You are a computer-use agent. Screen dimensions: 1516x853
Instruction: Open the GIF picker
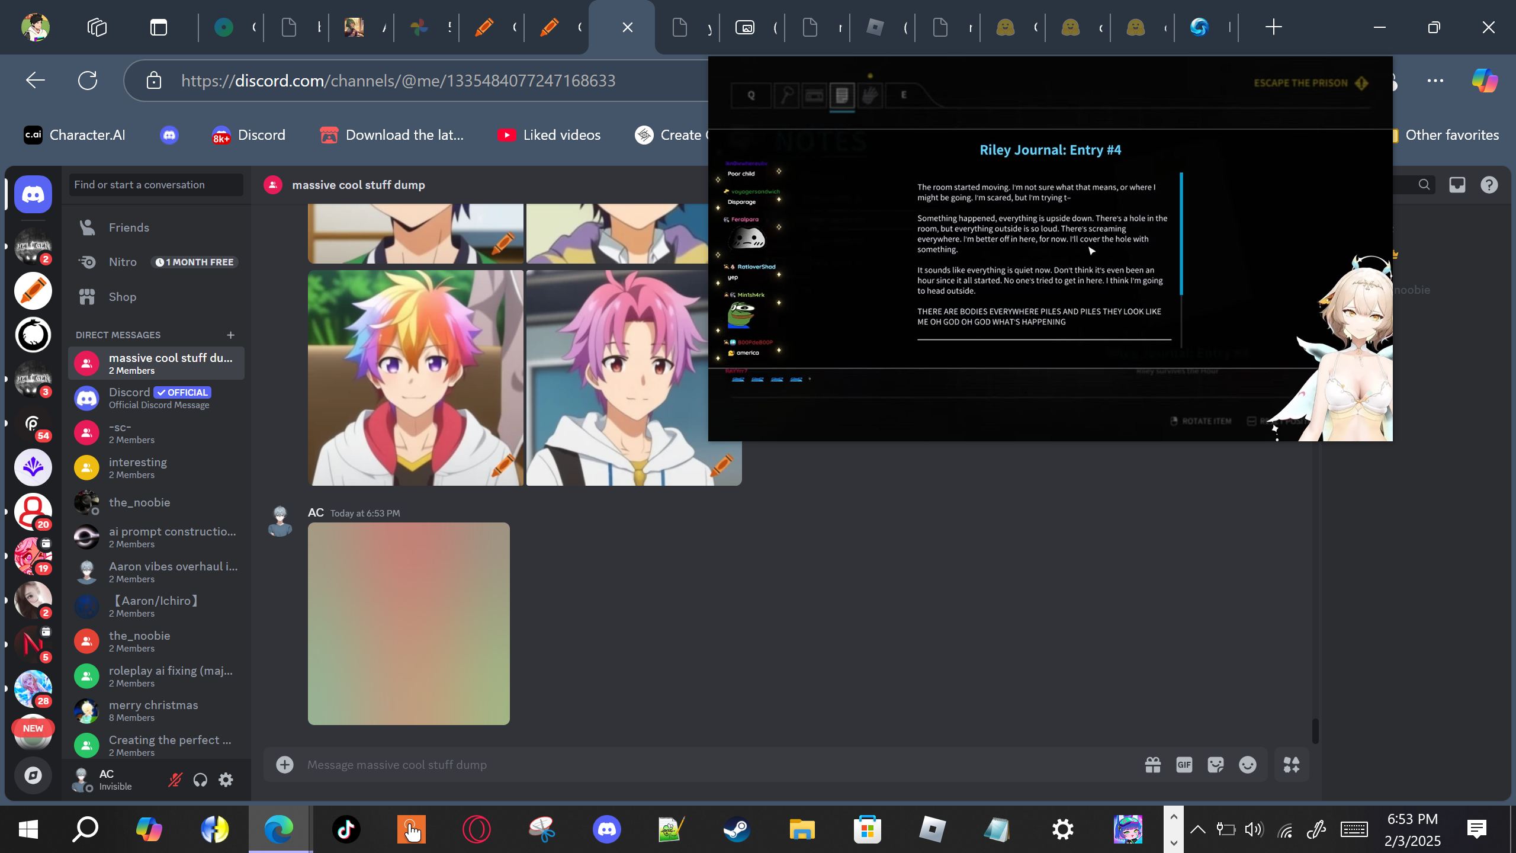(x=1184, y=765)
